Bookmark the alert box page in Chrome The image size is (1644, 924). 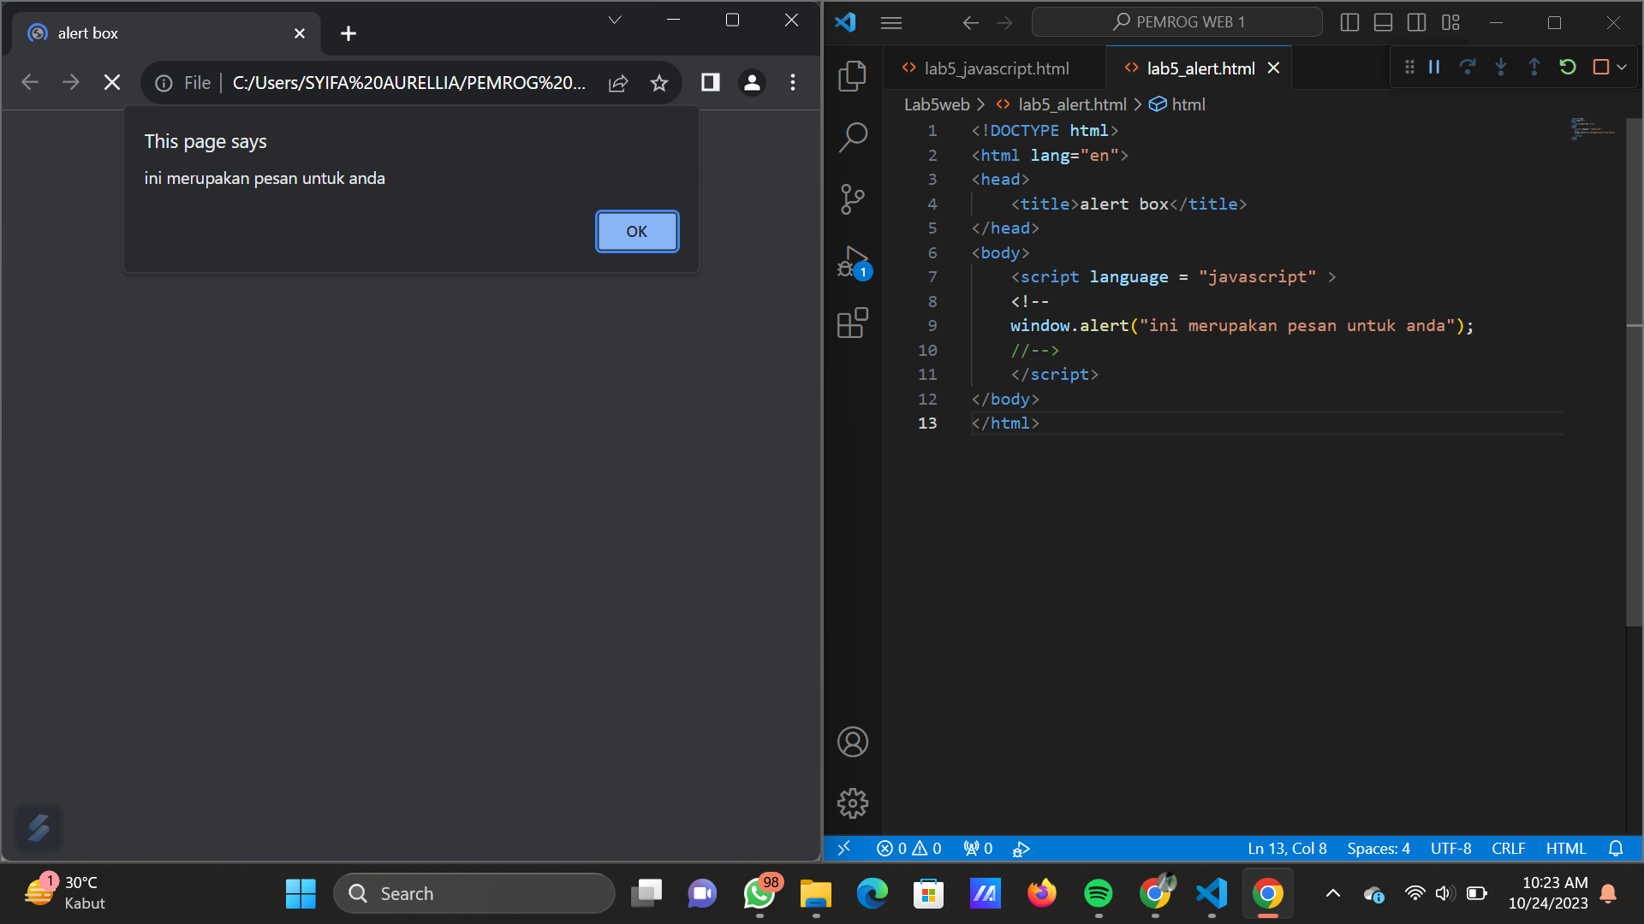click(659, 82)
